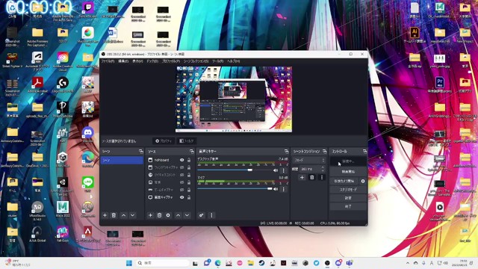Open transition three-dot properties menu
478x269 pixels.
[x=322, y=178]
